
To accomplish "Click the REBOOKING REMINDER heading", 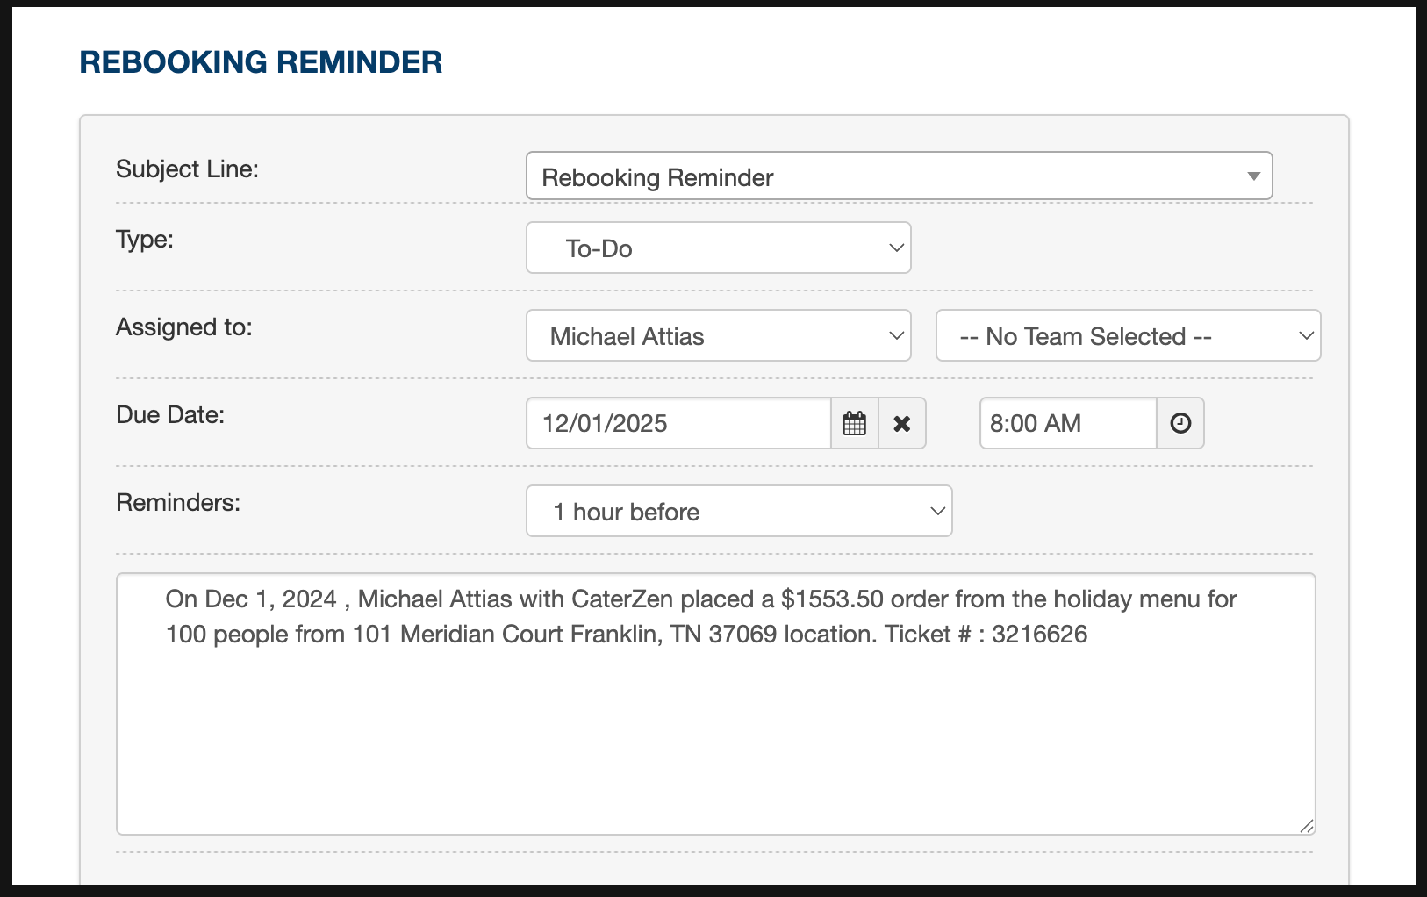I will tap(261, 62).
